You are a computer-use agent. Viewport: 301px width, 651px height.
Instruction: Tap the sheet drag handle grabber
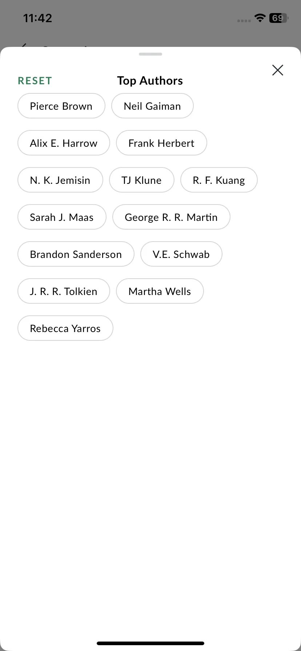point(150,54)
